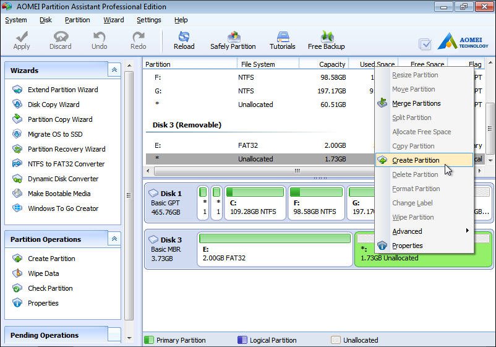The image size is (496, 347).
Task: Select the F: 98.58GB NTFS partition block
Action: tap(316, 203)
